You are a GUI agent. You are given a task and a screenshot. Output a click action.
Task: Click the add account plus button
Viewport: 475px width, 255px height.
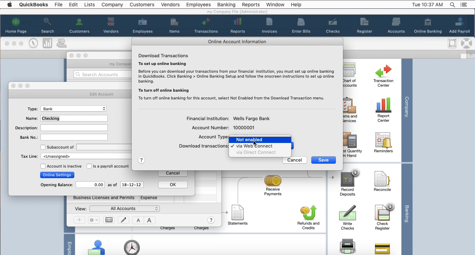click(79, 220)
